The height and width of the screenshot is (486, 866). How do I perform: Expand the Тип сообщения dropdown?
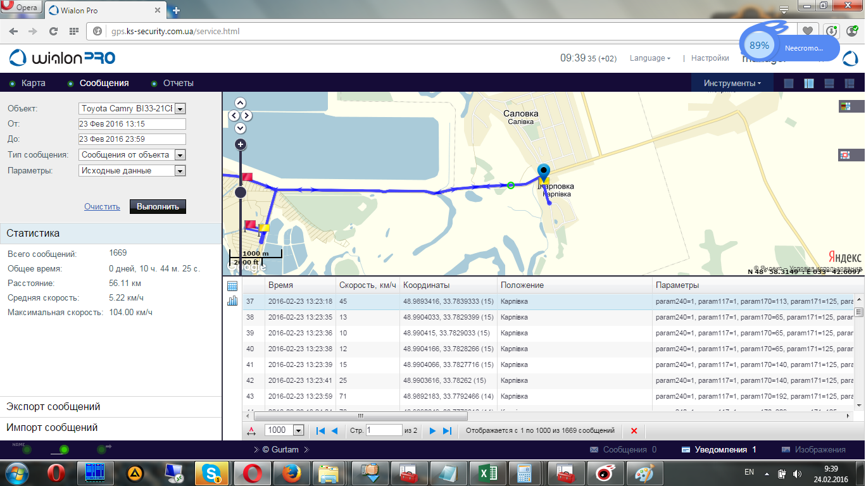click(x=179, y=155)
